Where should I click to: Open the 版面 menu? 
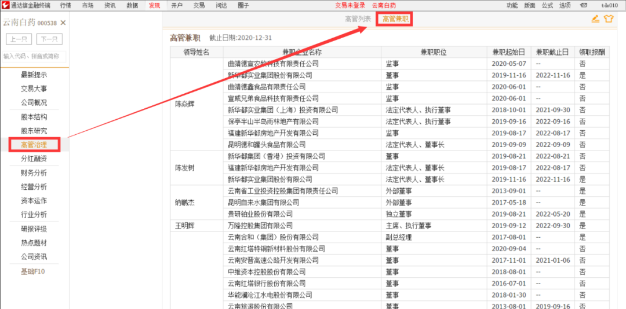[x=530, y=5]
